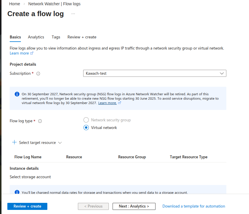Screen dimensions: 249x214
Task: Click the info icon next to Flow log type
Action: point(40,121)
